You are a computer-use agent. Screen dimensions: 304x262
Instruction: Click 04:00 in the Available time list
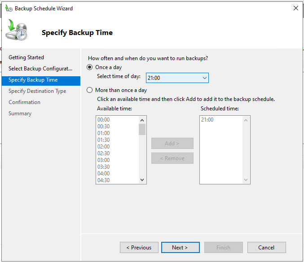click(x=104, y=174)
